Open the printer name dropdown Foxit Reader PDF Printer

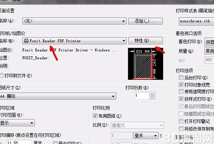tap(75, 41)
